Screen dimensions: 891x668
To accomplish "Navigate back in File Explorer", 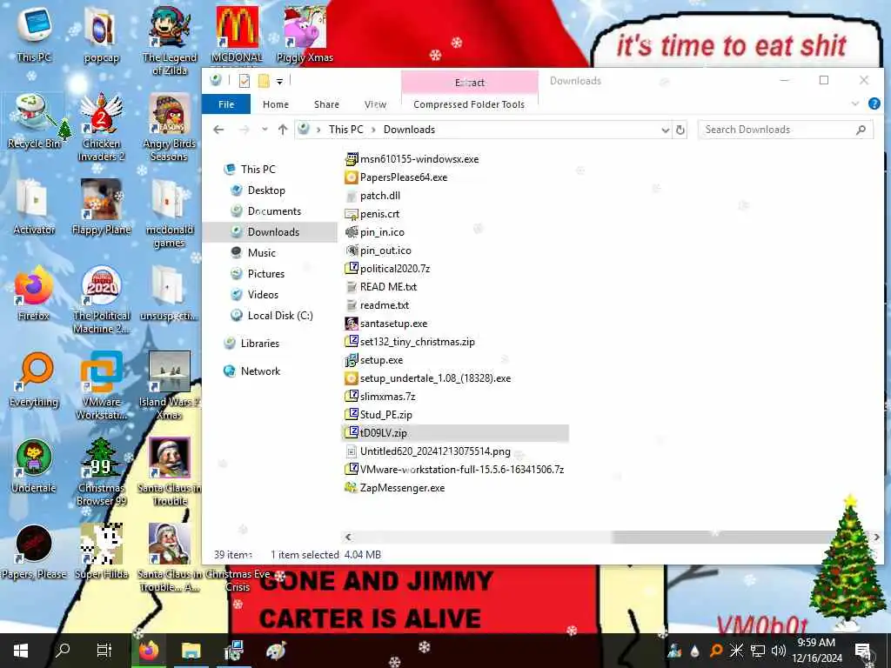I will click(218, 130).
